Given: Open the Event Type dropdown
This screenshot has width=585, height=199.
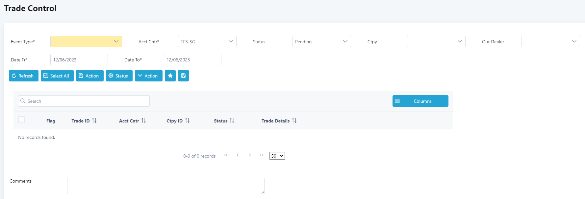Looking at the screenshot, I should [86, 42].
